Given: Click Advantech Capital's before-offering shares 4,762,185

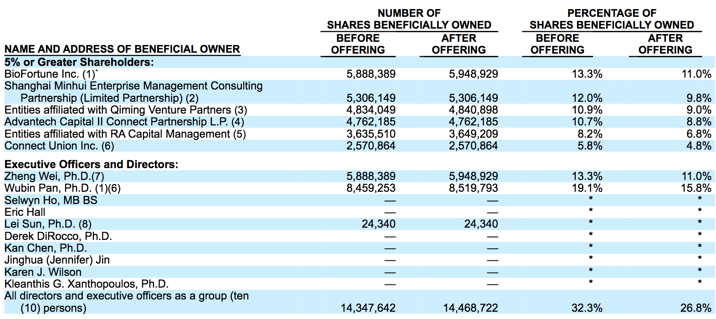Looking at the screenshot, I should [x=371, y=122].
